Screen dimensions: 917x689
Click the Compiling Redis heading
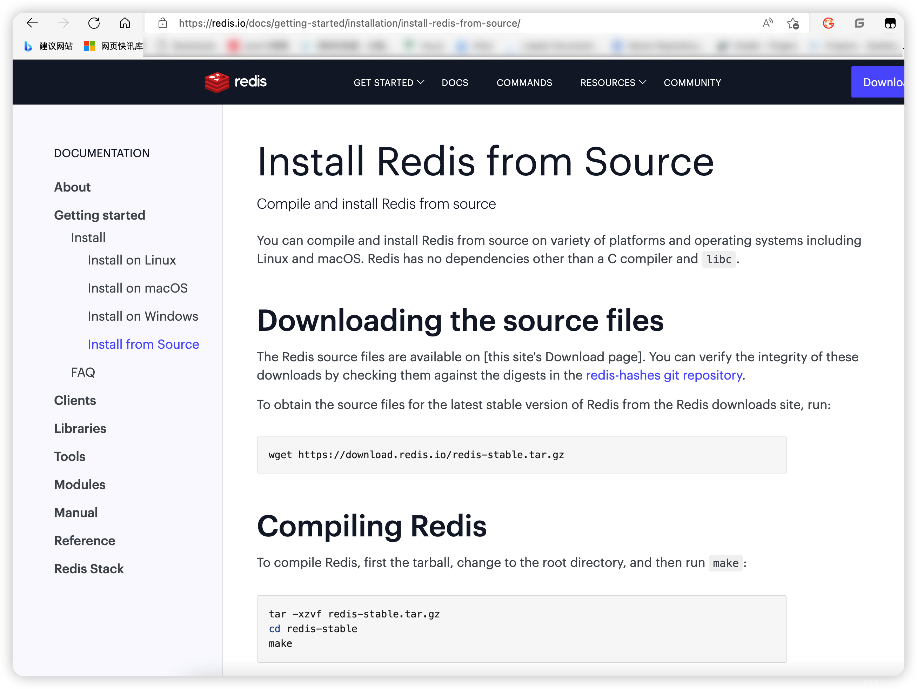point(372,526)
